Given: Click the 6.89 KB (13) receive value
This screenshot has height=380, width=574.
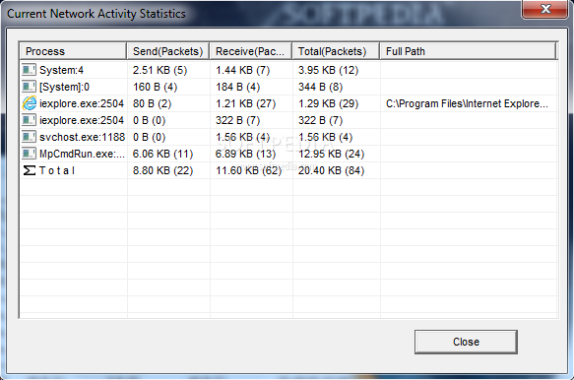Looking at the screenshot, I should tap(245, 154).
